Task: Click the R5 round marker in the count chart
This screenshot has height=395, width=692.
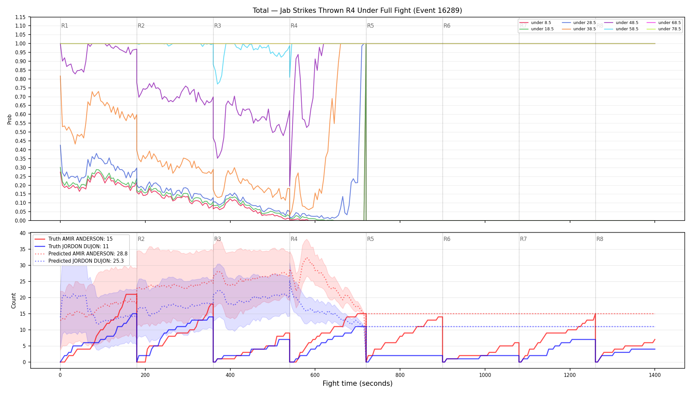Action: (x=370, y=239)
